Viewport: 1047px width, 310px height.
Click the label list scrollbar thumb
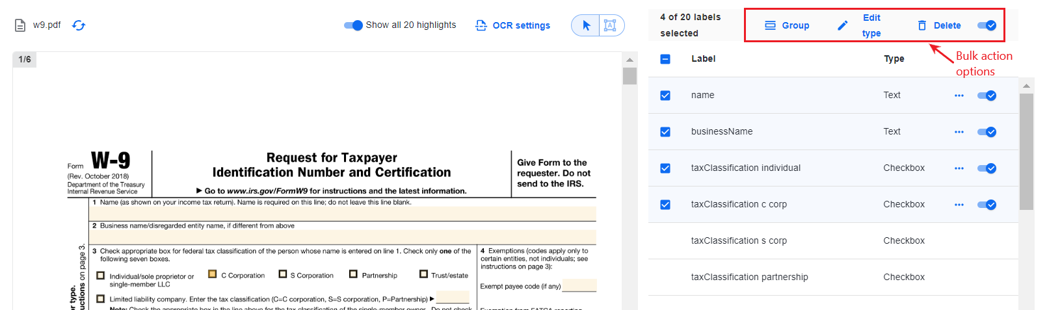[x=1026, y=151]
